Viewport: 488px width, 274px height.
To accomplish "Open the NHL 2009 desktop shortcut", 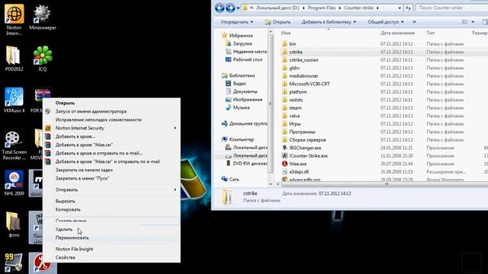I will point(14,183).
